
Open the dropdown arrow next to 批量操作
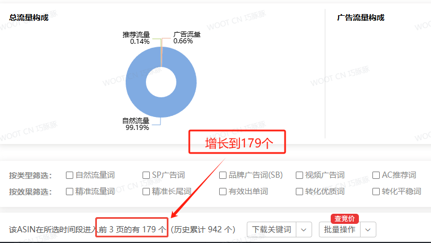tap(368, 229)
